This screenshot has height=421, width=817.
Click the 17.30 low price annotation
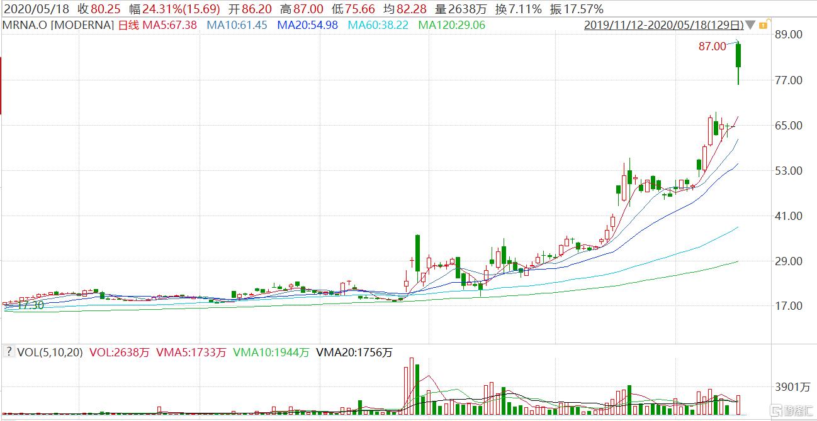(x=30, y=305)
